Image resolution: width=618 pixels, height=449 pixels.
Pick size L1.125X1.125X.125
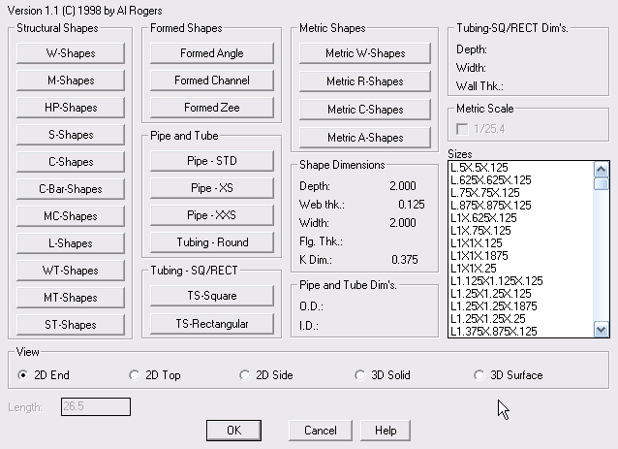(x=520, y=281)
